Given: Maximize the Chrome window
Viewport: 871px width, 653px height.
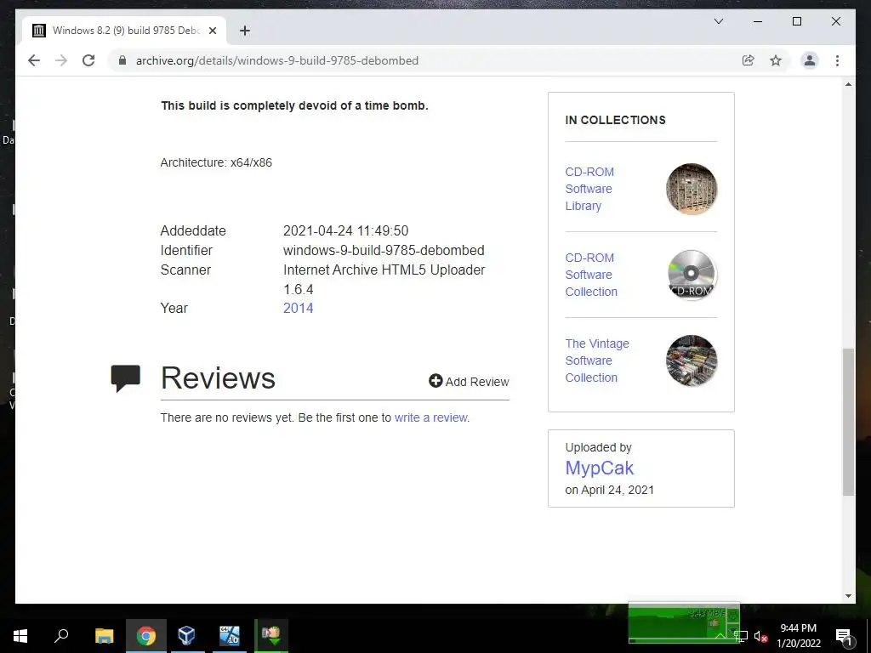Looking at the screenshot, I should pyautogui.click(x=796, y=21).
